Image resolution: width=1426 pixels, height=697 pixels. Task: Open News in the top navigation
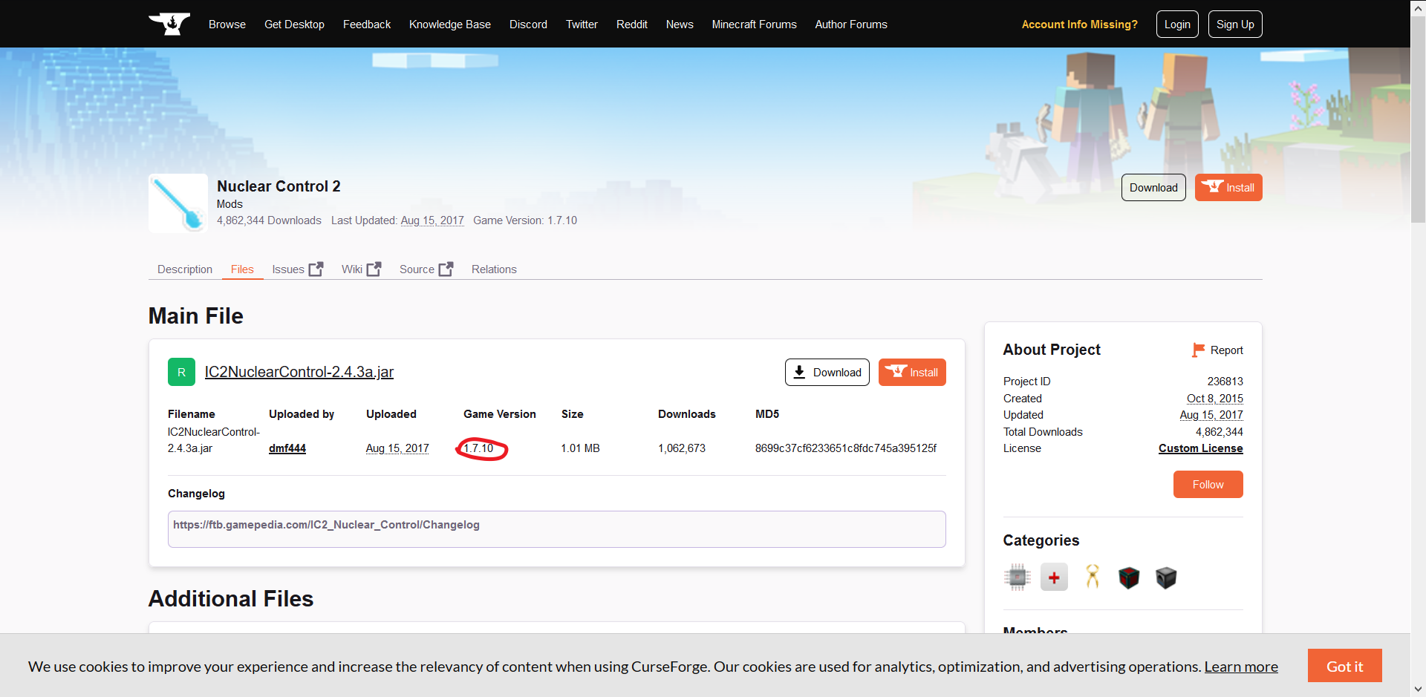[x=680, y=24]
